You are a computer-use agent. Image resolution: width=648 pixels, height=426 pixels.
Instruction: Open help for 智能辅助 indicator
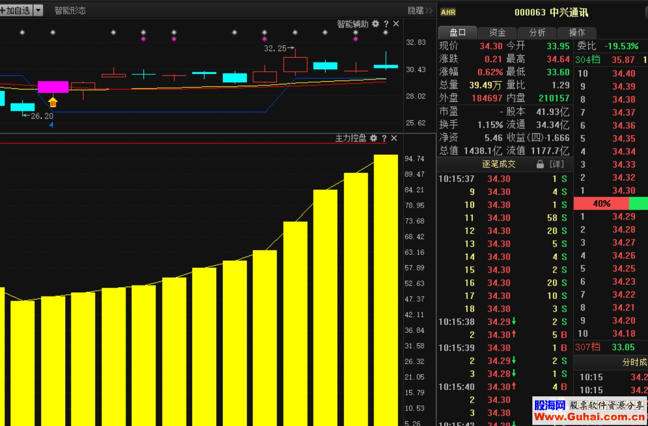pos(386,24)
